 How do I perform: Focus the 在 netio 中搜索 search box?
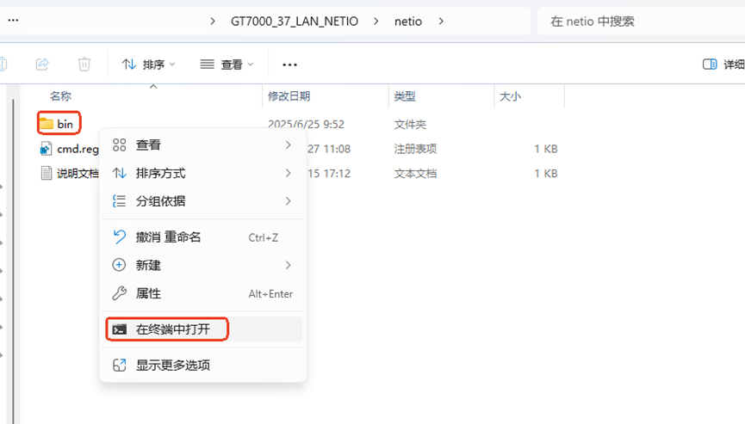tap(641, 21)
